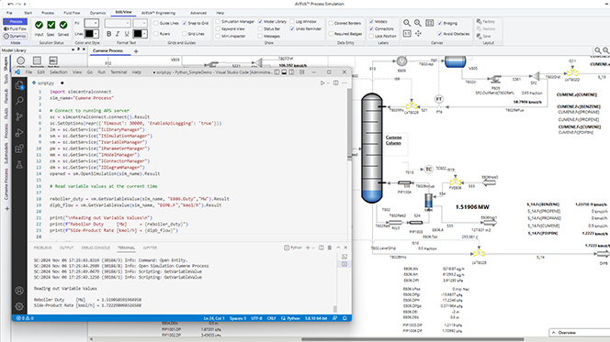610x342 pixels.
Task: Open the Lines color dropdown
Action: [x=96, y=34]
